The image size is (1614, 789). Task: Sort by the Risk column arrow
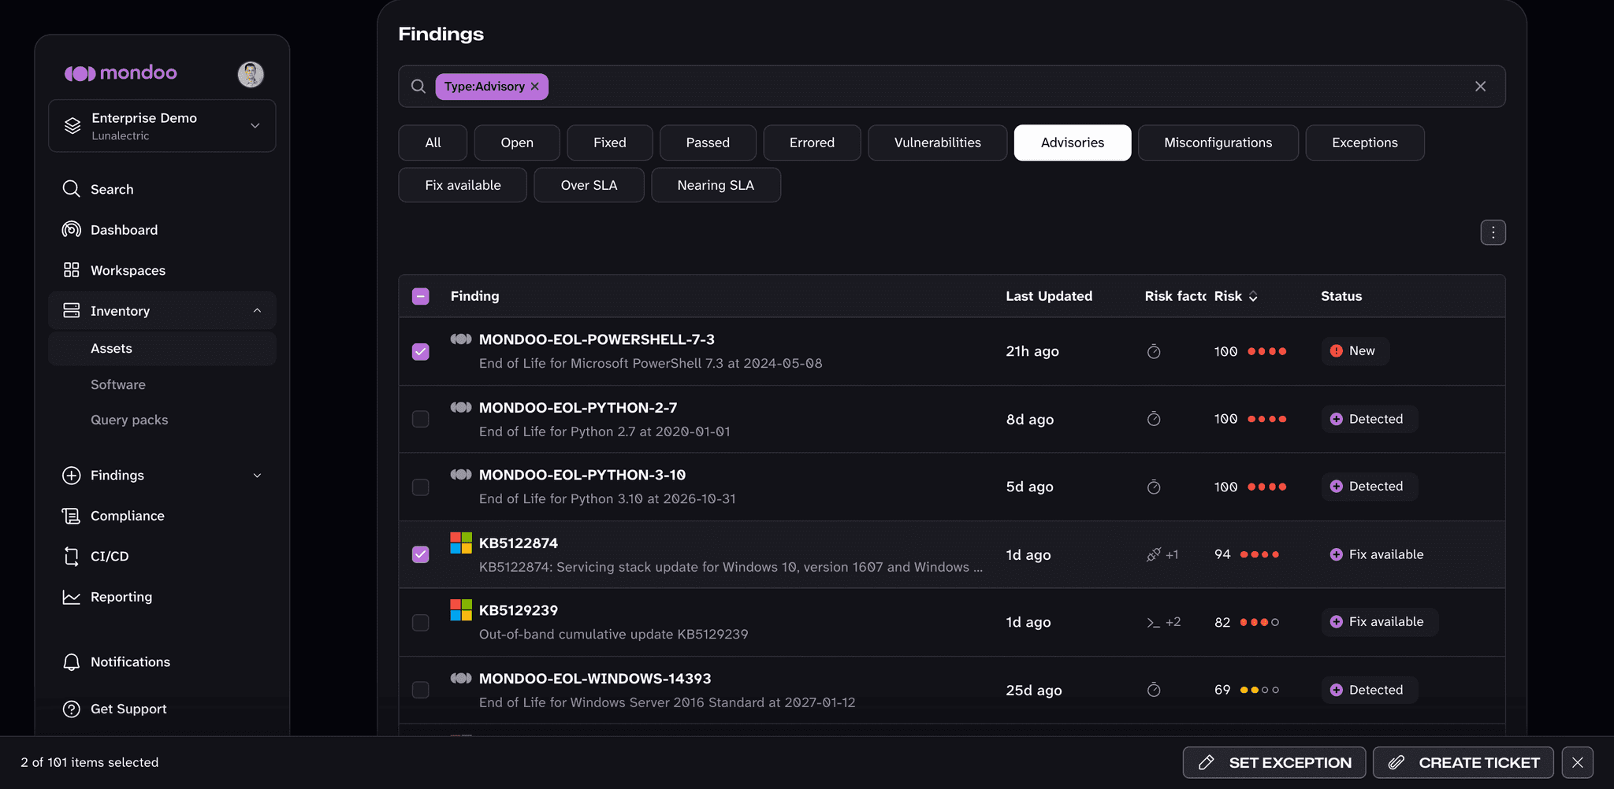coord(1253,296)
